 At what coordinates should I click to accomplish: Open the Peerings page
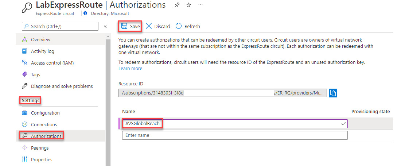(x=60, y=148)
